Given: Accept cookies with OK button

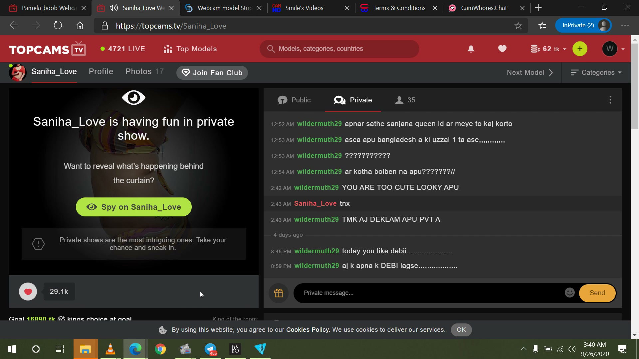Looking at the screenshot, I should [461, 330].
